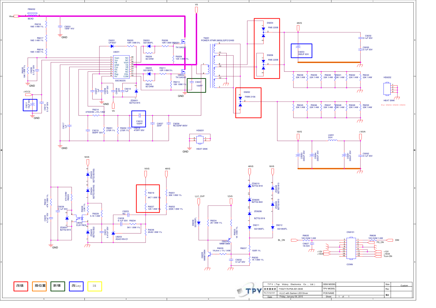The width and height of the screenshot is (436, 308).
Task: Click the Q9201 TK13A50D MOSFET symbol
Action: coord(184,42)
